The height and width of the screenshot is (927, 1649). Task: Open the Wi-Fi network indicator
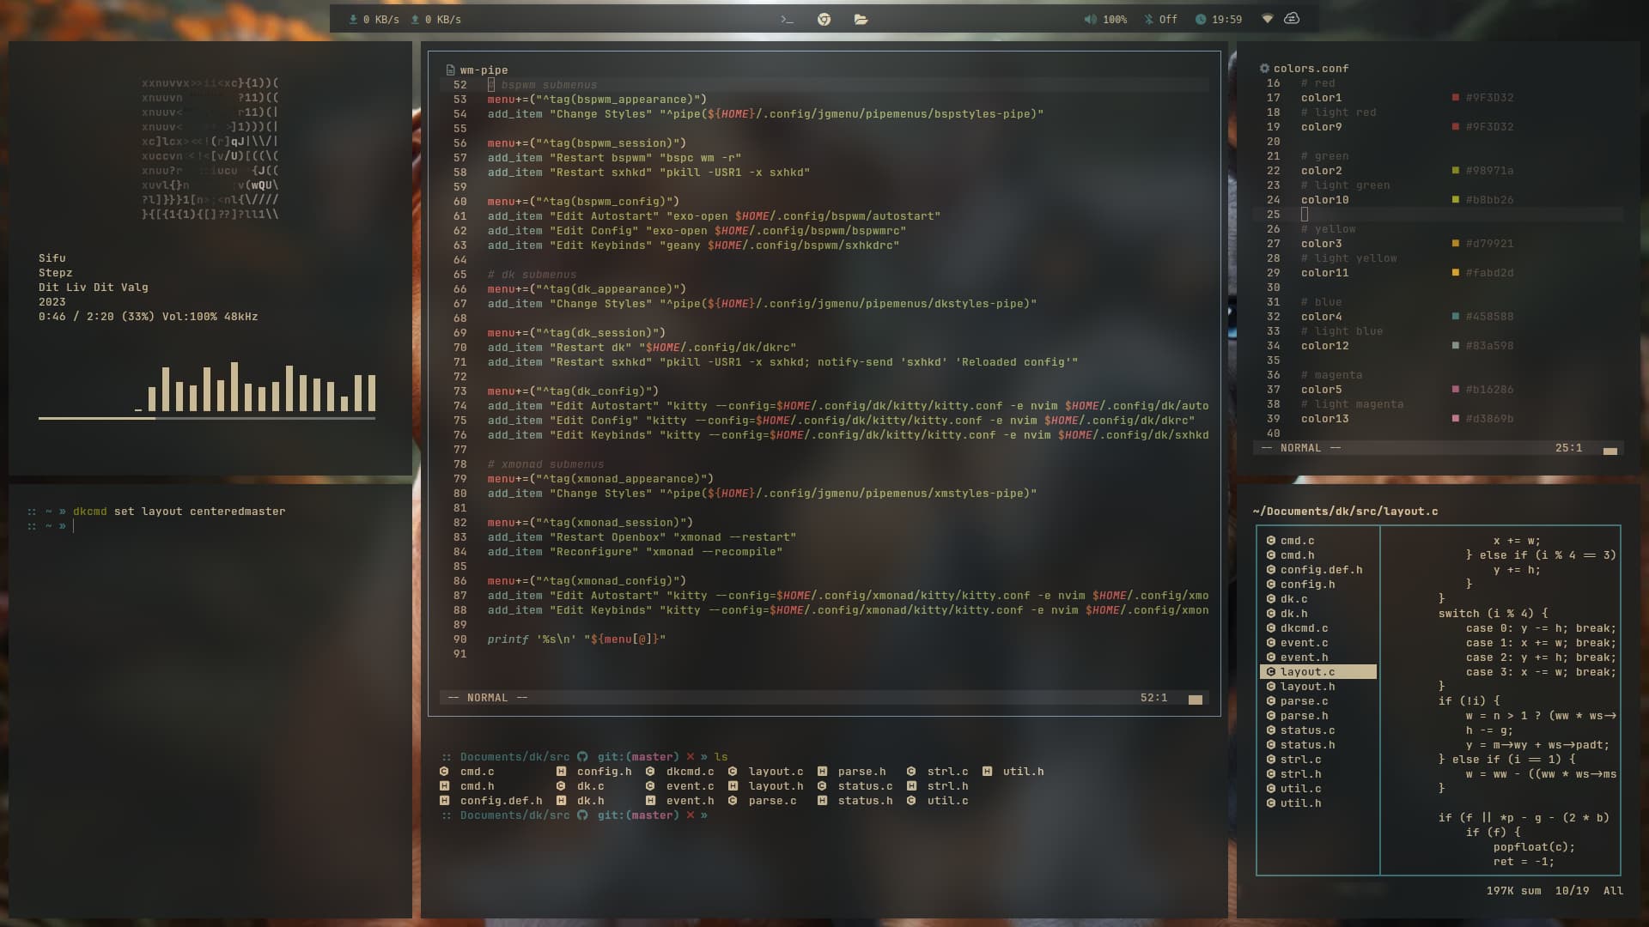pyautogui.click(x=1267, y=19)
